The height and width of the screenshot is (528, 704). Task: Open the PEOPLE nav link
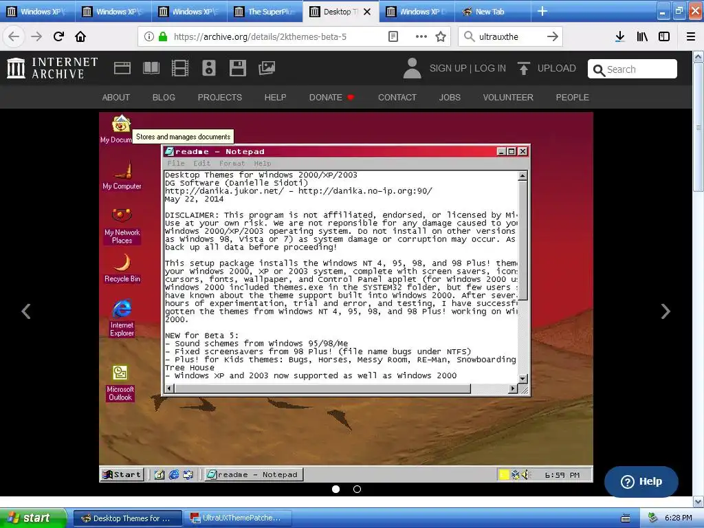573,98
